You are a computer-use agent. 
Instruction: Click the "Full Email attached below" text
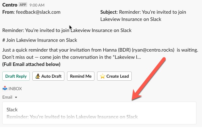[x=31, y=64]
